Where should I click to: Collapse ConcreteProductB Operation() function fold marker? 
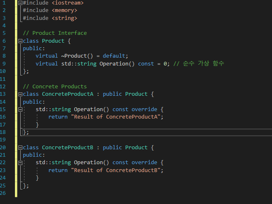20,163
